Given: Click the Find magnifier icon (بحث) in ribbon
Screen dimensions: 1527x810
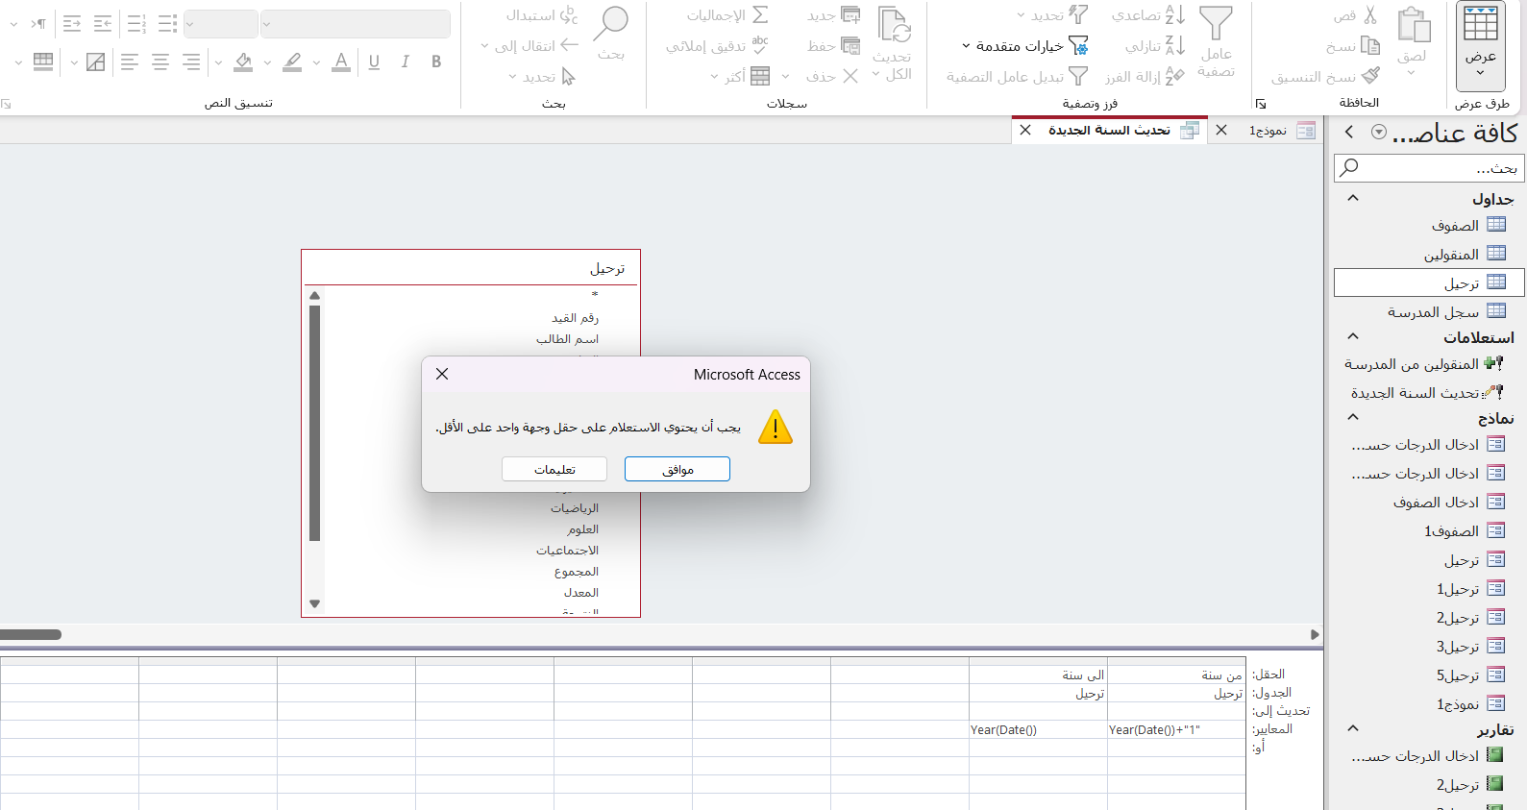Looking at the screenshot, I should tap(611, 22).
